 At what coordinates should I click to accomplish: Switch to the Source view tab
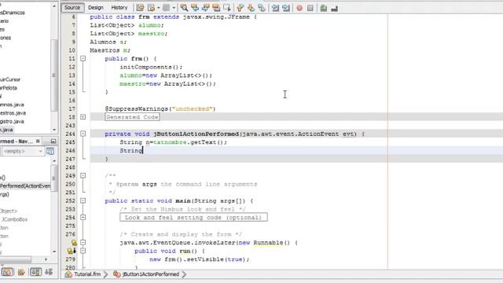tap(72, 7)
